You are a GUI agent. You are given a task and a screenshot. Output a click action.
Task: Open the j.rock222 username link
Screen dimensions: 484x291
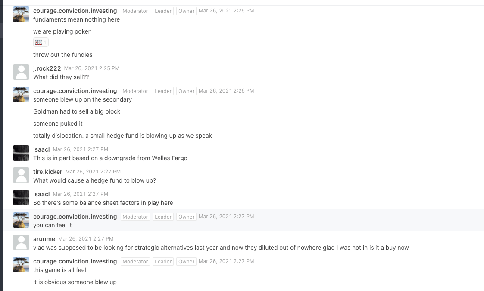pyautogui.click(x=47, y=68)
